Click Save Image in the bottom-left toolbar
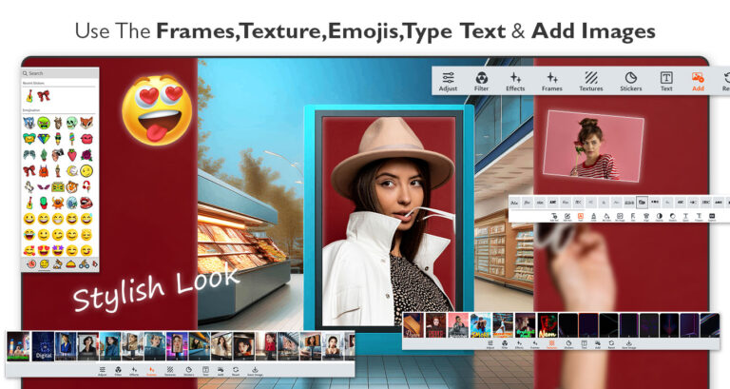The height and width of the screenshot is (389, 730). [x=256, y=372]
